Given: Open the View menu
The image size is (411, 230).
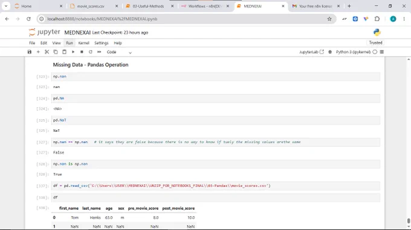Looking at the screenshot, I should pos(56,43).
